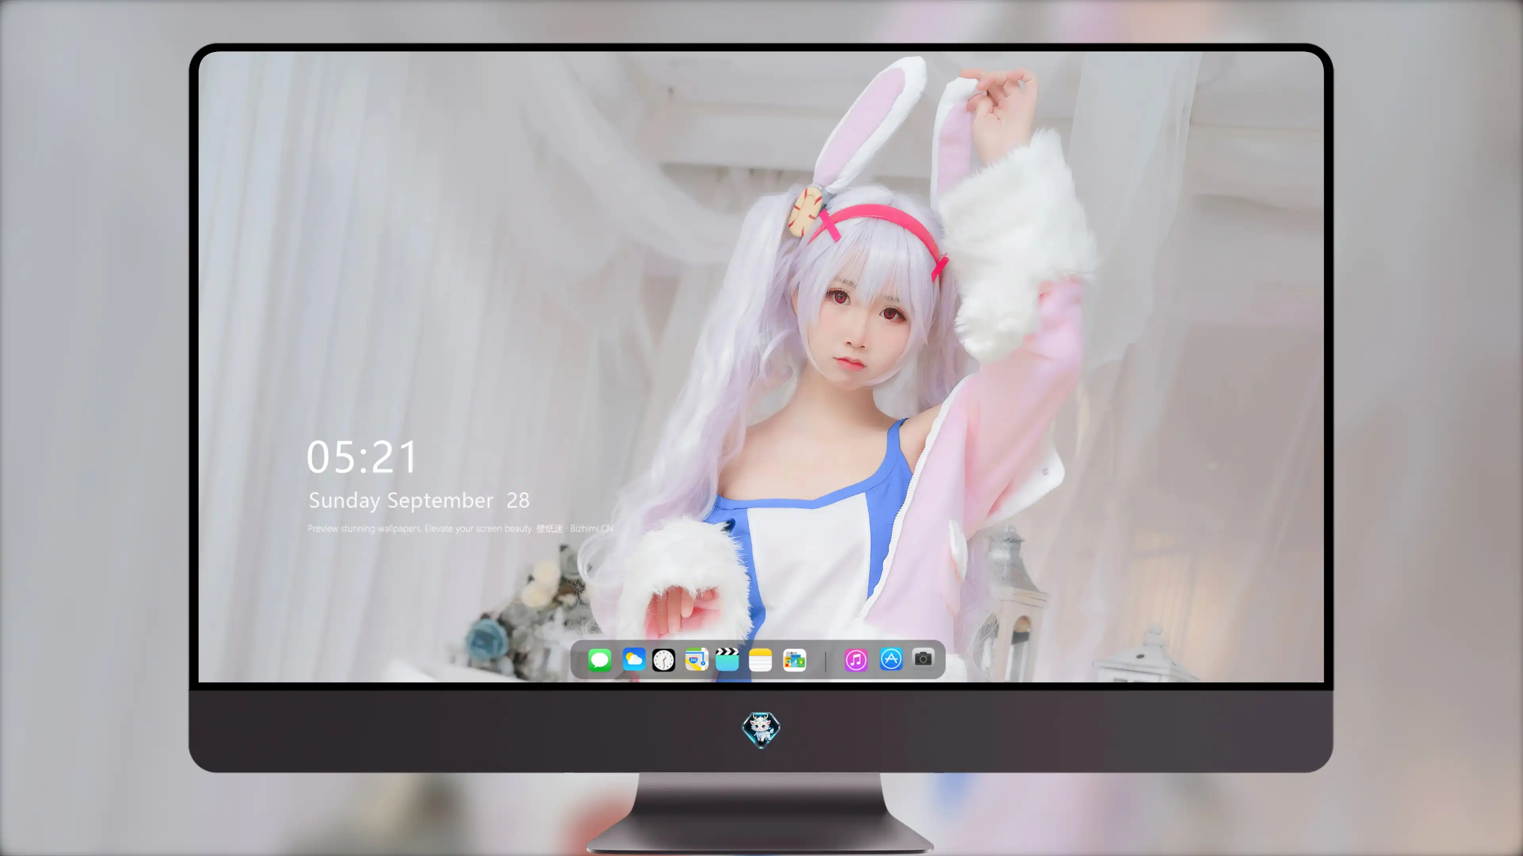The width and height of the screenshot is (1523, 856).
Task: Open the Camera app in the dock
Action: pyautogui.click(x=923, y=658)
